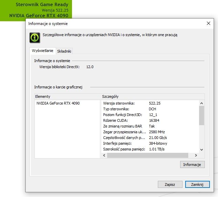Select the Interfejs pamięci row
The width and height of the screenshot is (218, 197).
[151, 143]
